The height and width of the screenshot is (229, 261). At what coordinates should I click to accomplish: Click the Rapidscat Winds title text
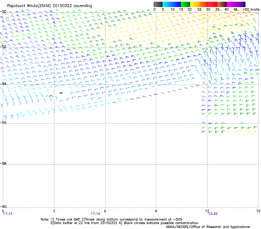(49, 6)
